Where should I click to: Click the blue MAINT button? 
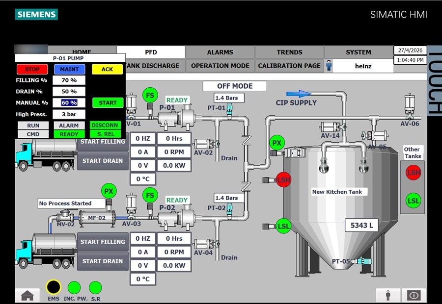pyautogui.click(x=69, y=69)
